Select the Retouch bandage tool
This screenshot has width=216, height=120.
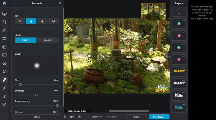click(4, 80)
